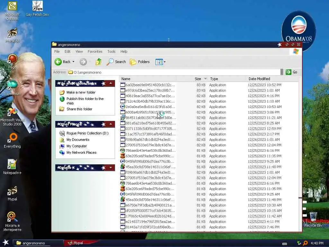Open the Views dropdown arrow
329x247 pixels.
[x=165, y=62]
